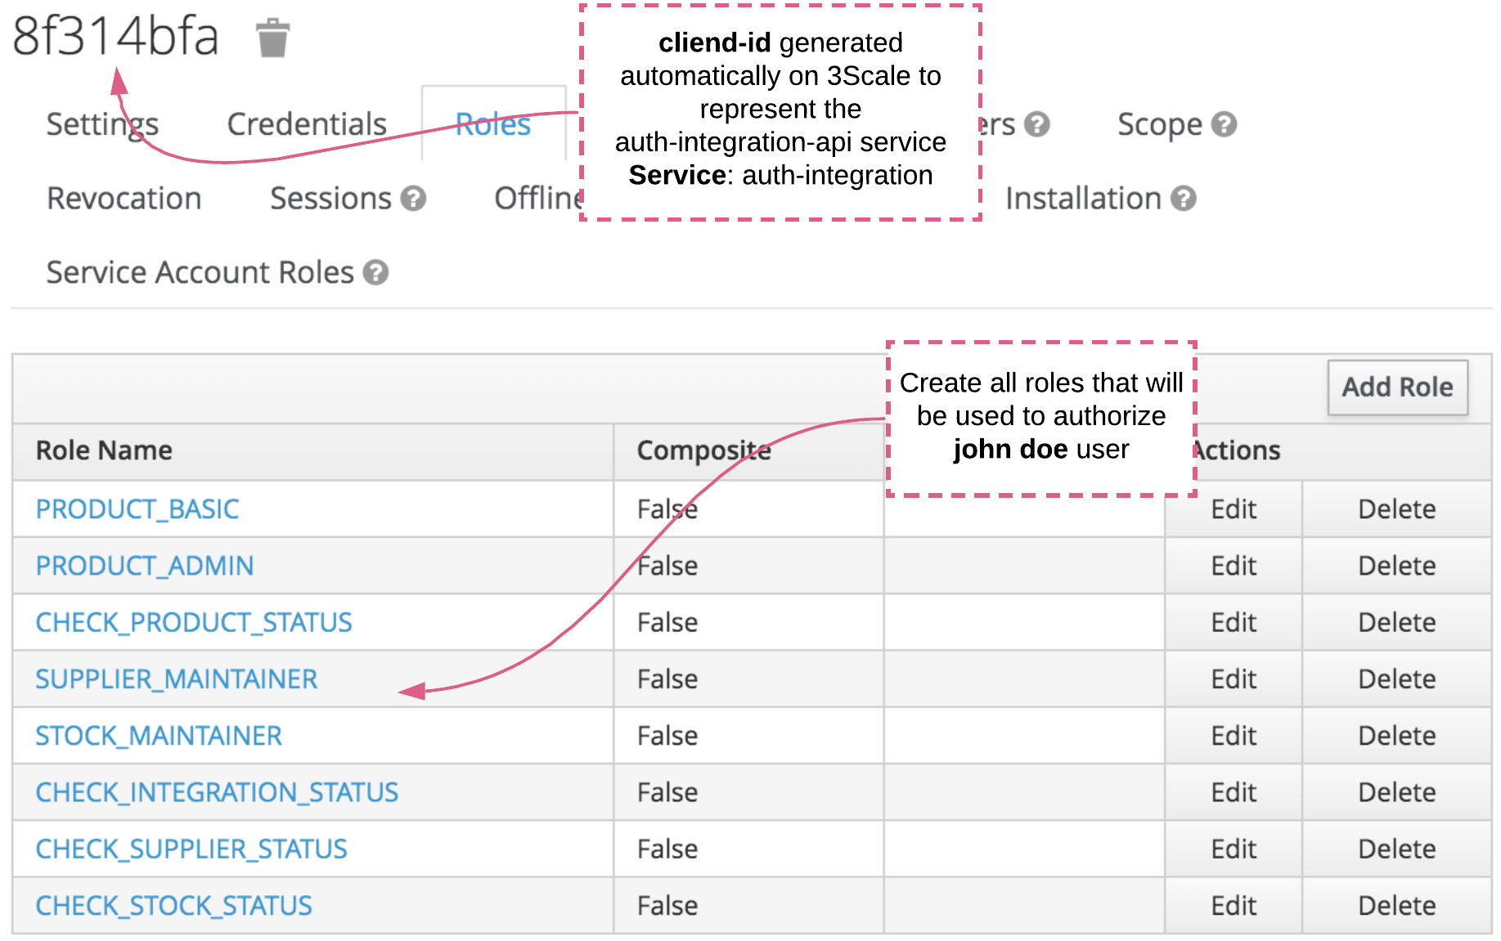Click the help icon next to Scope
This screenshot has width=1501, height=941.
[1224, 124]
